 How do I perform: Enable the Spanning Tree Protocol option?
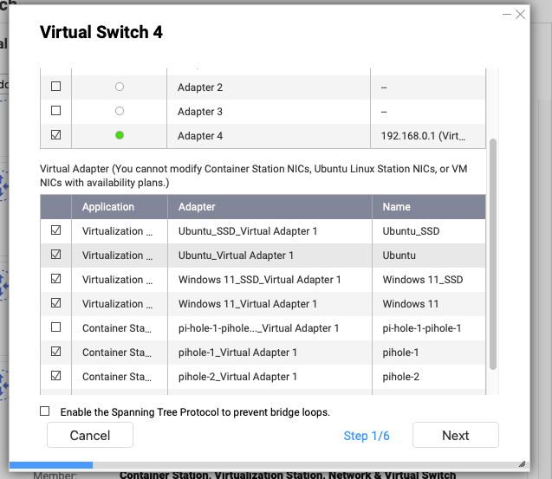pos(45,411)
